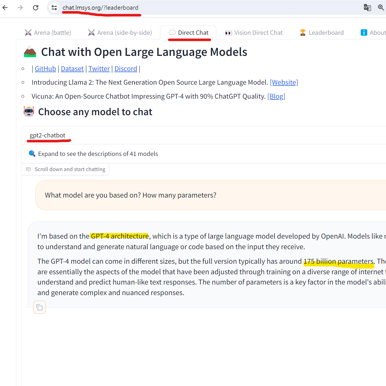386x386 pixels.
Task: Reload the page with refresh icon
Action: click(x=36, y=7)
